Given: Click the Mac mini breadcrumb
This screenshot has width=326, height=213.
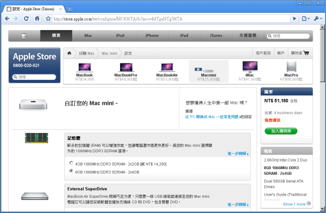Looking at the screenshot, I should (110, 54).
